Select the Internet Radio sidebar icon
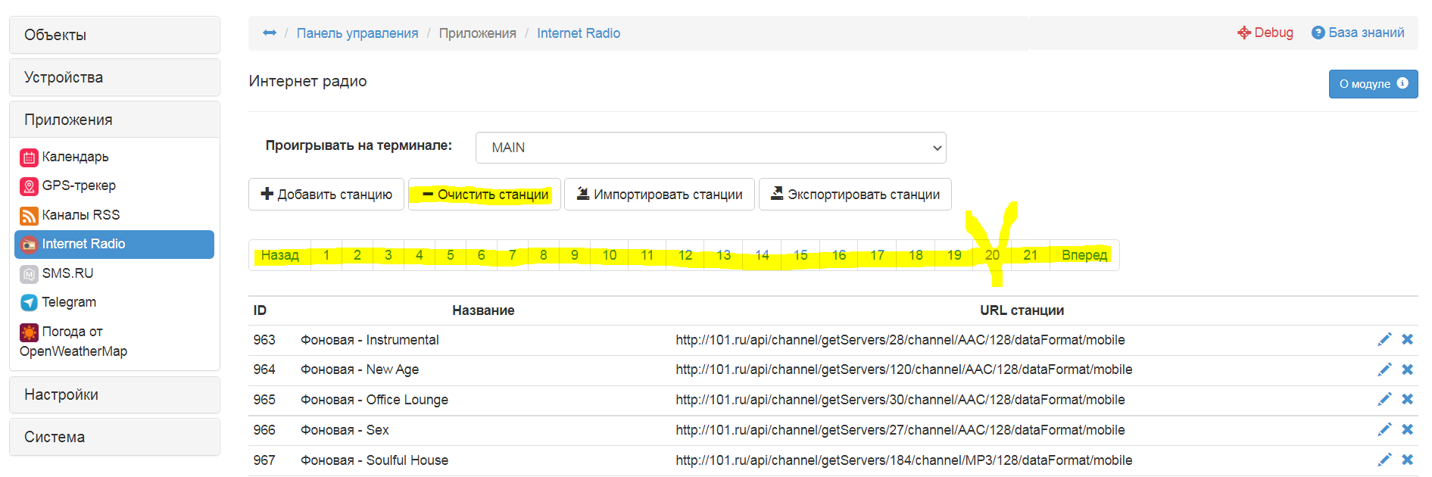Screen dimensions: 1432x477 click(x=29, y=245)
